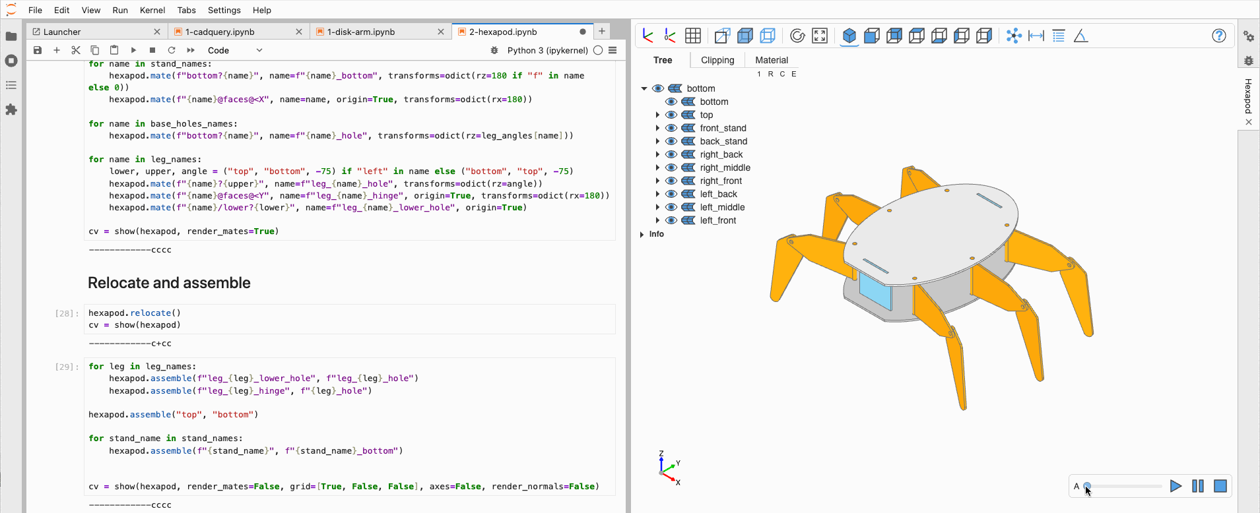Image resolution: width=1260 pixels, height=513 pixels.
Task: Open the properties list tool
Action: [x=1059, y=36]
